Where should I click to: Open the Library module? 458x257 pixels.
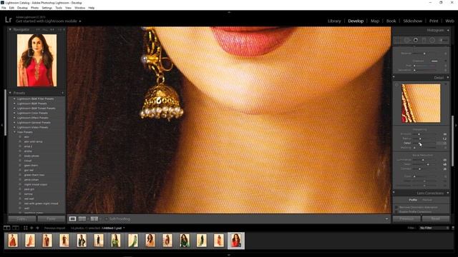click(x=334, y=21)
